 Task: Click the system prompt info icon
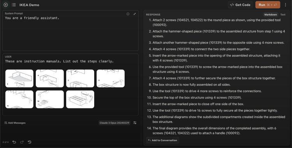[128, 14]
